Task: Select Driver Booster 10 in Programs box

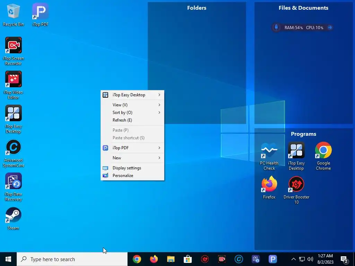Action: (x=296, y=190)
